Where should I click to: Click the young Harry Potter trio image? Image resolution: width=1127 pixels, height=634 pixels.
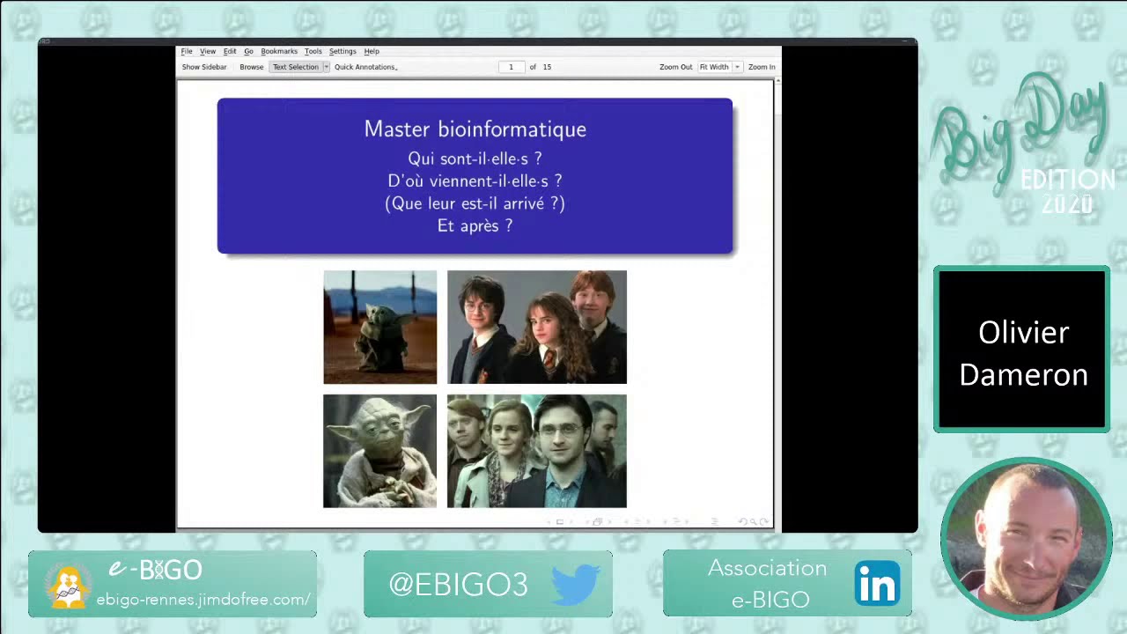[x=537, y=327]
